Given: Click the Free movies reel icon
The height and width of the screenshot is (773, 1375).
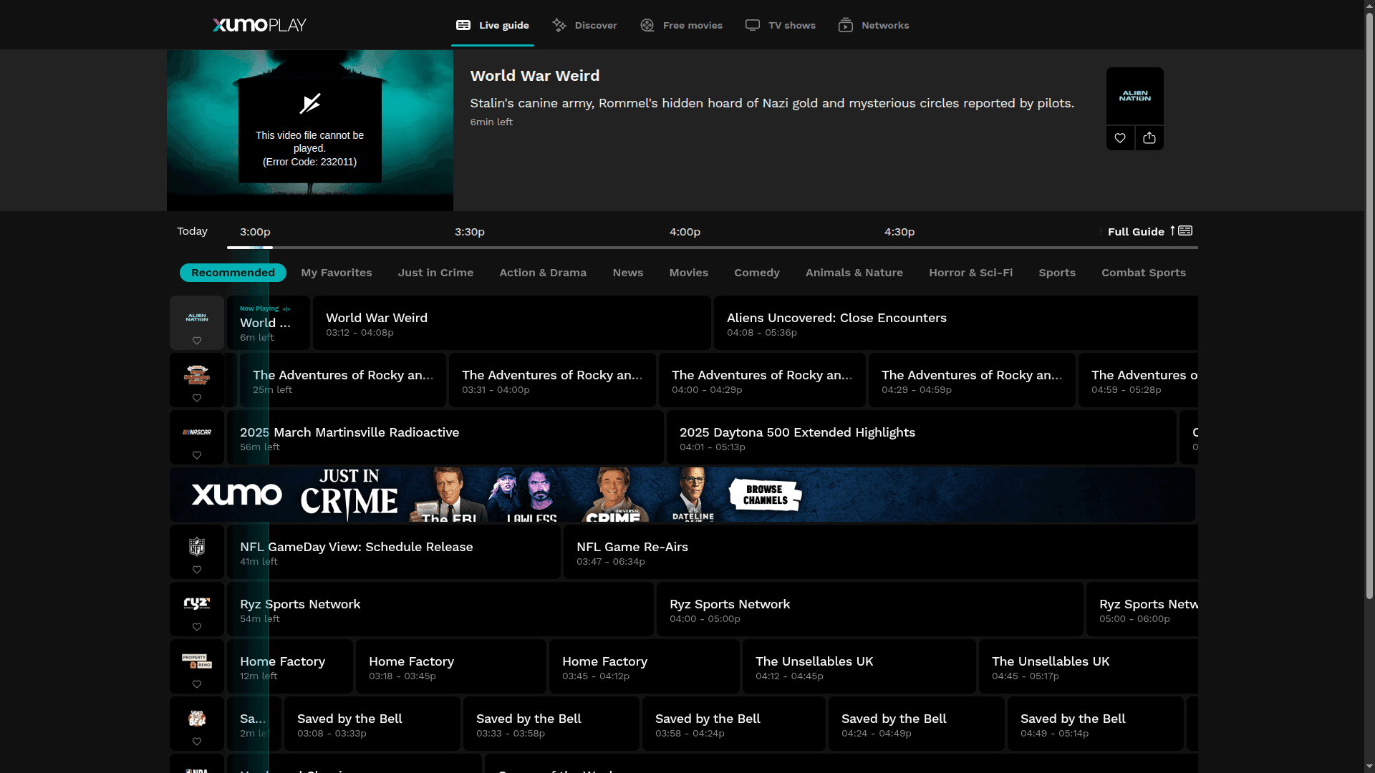Looking at the screenshot, I should click(x=647, y=25).
